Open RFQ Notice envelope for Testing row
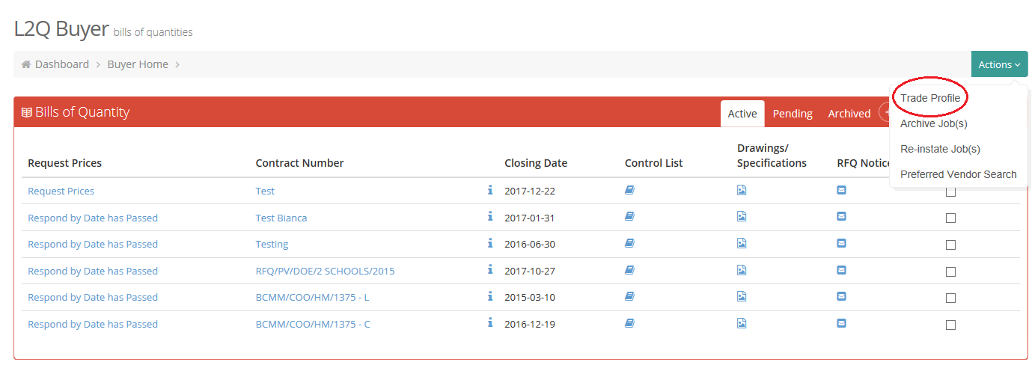 (x=841, y=243)
